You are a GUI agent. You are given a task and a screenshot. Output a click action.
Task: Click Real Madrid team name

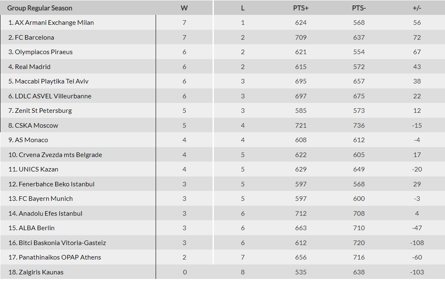(33, 67)
